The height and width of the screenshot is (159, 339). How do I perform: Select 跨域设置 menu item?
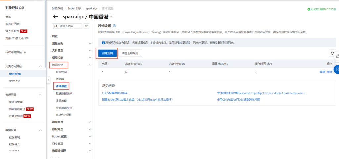click(61, 86)
